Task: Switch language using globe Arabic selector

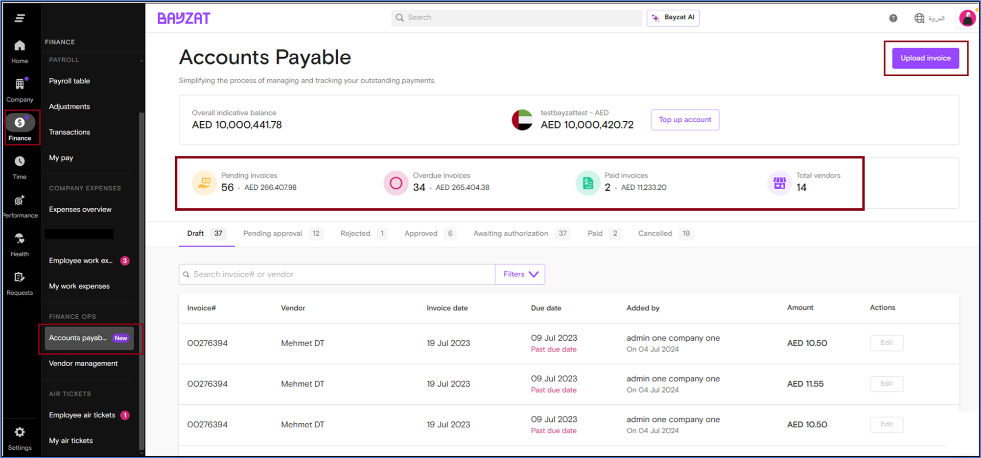Action: pos(929,18)
